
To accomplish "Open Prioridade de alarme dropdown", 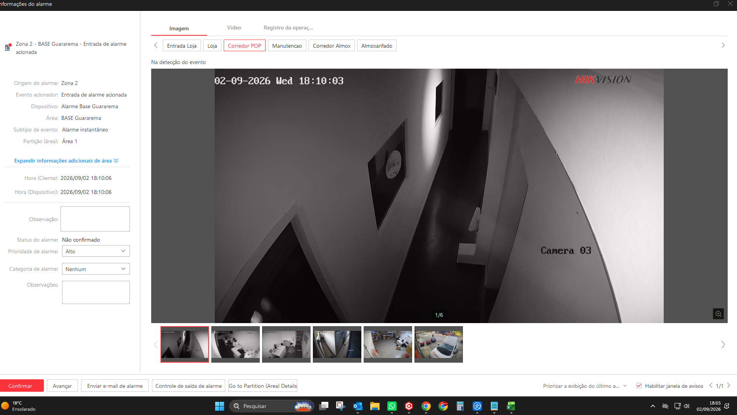I will (x=96, y=251).
